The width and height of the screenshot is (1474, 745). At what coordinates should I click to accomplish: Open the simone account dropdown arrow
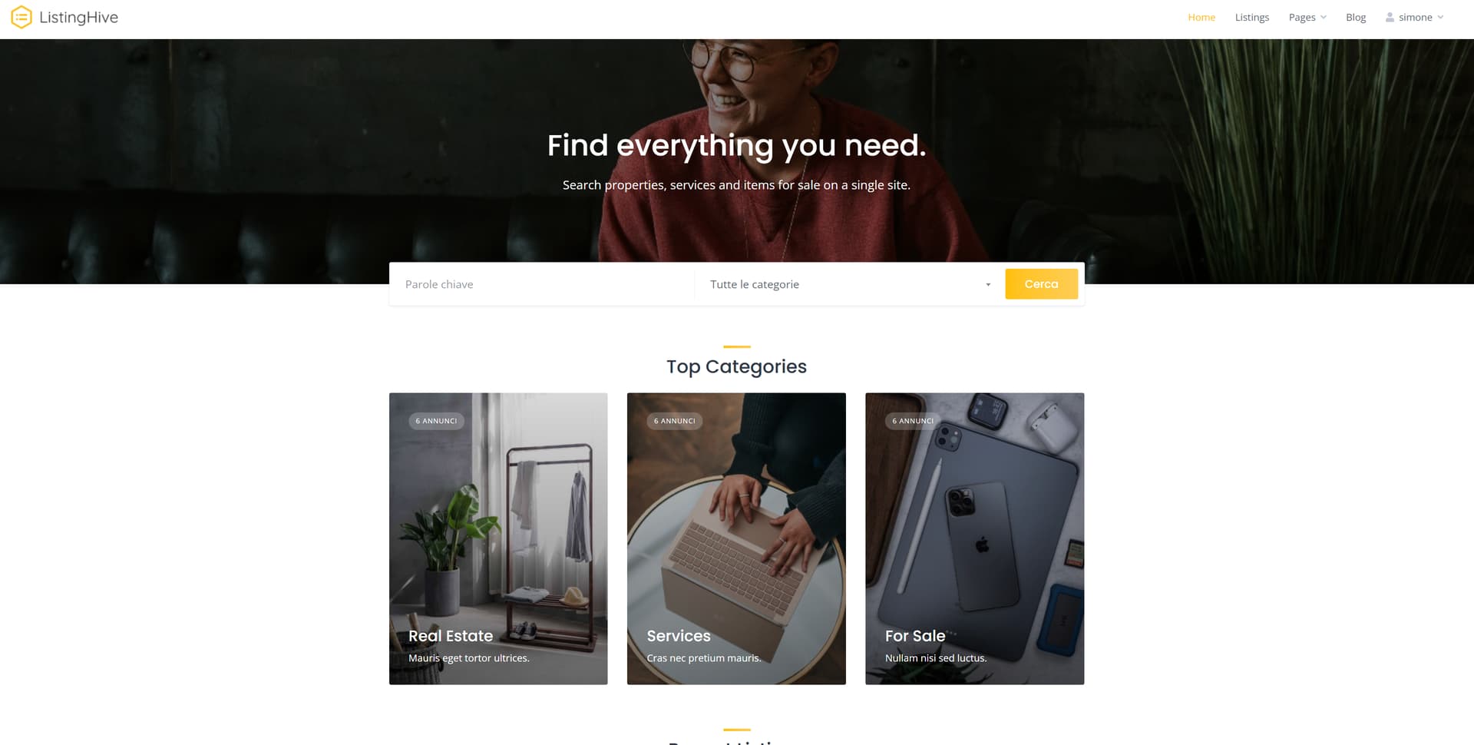point(1440,17)
